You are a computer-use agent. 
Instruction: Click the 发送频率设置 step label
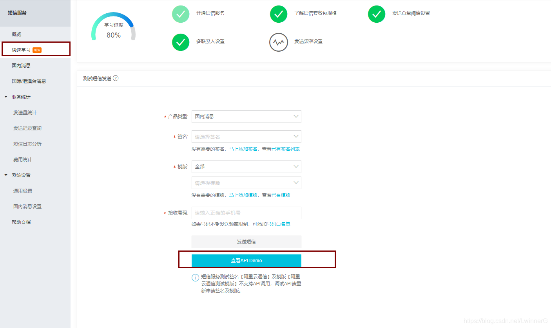click(308, 41)
